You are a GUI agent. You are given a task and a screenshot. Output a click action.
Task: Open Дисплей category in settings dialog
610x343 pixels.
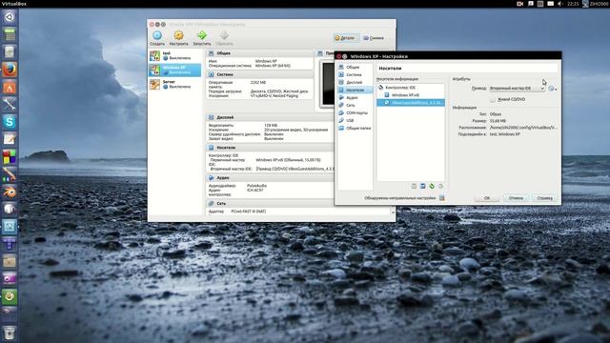(355, 82)
